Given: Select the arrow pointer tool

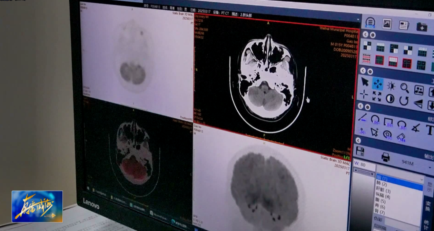Looking at the screenshot, I should point(365,82).
